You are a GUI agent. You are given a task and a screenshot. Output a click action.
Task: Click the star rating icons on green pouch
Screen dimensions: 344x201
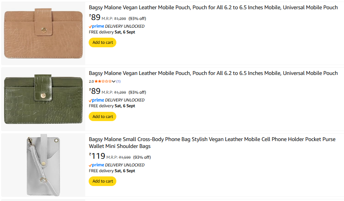[103, 81]
